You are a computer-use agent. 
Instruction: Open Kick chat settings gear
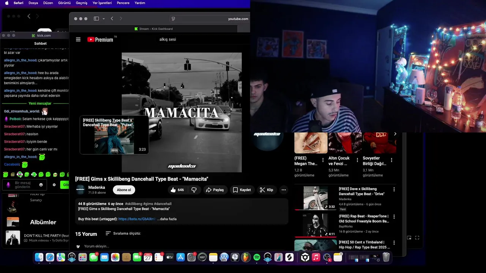54,185
